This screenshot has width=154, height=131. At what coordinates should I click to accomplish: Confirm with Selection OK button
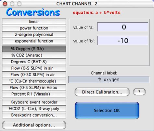pyautogui.click(x=107, y=111)
